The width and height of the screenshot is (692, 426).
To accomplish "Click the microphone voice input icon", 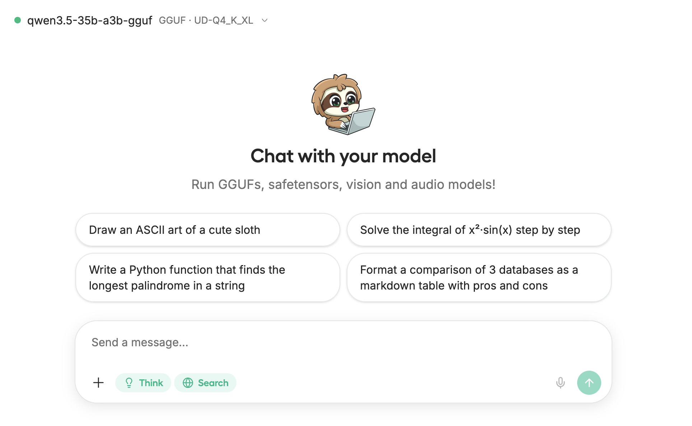I will (560, 383).
